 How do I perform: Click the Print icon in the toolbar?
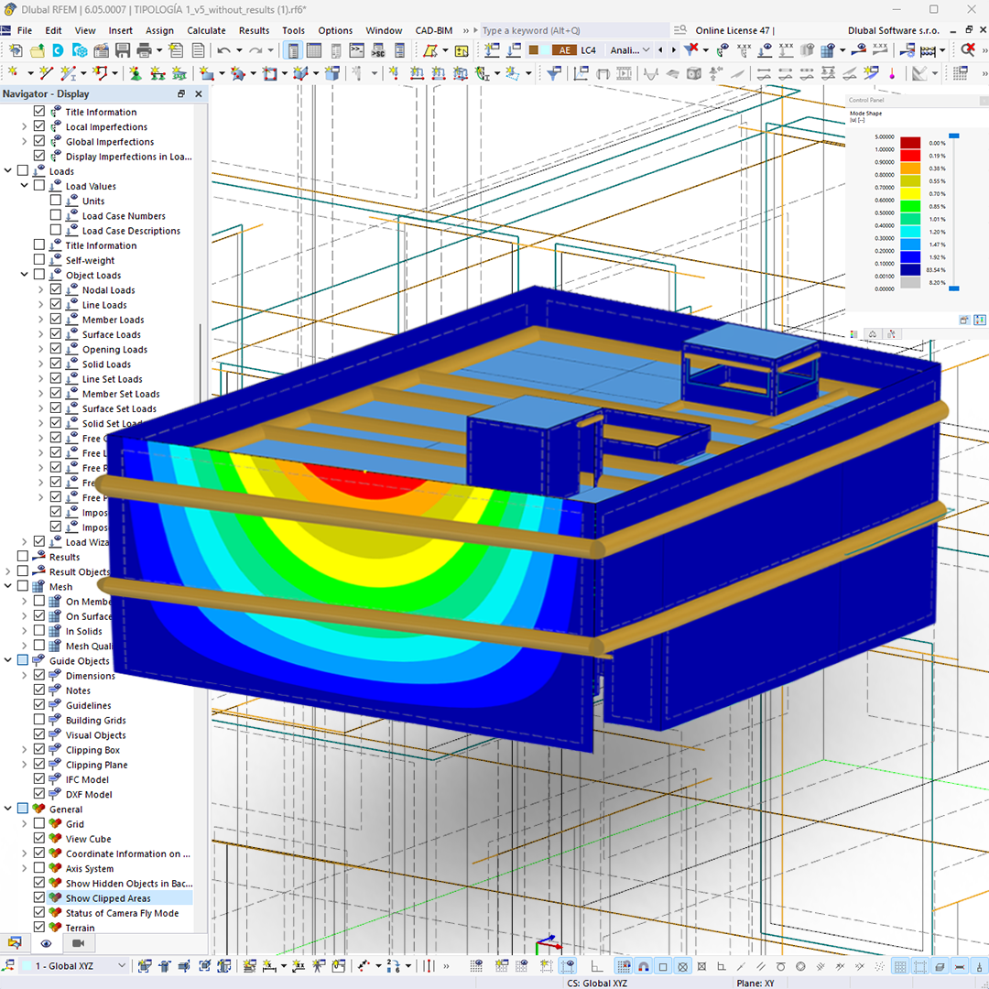point(145,50)
